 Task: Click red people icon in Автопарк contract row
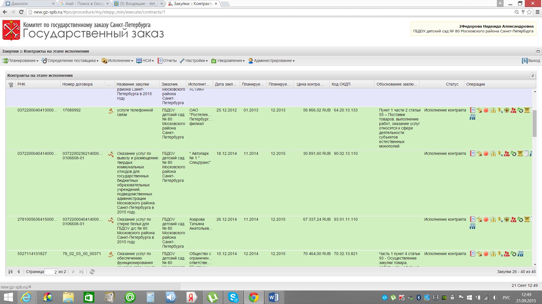click(x=507, y=154)
